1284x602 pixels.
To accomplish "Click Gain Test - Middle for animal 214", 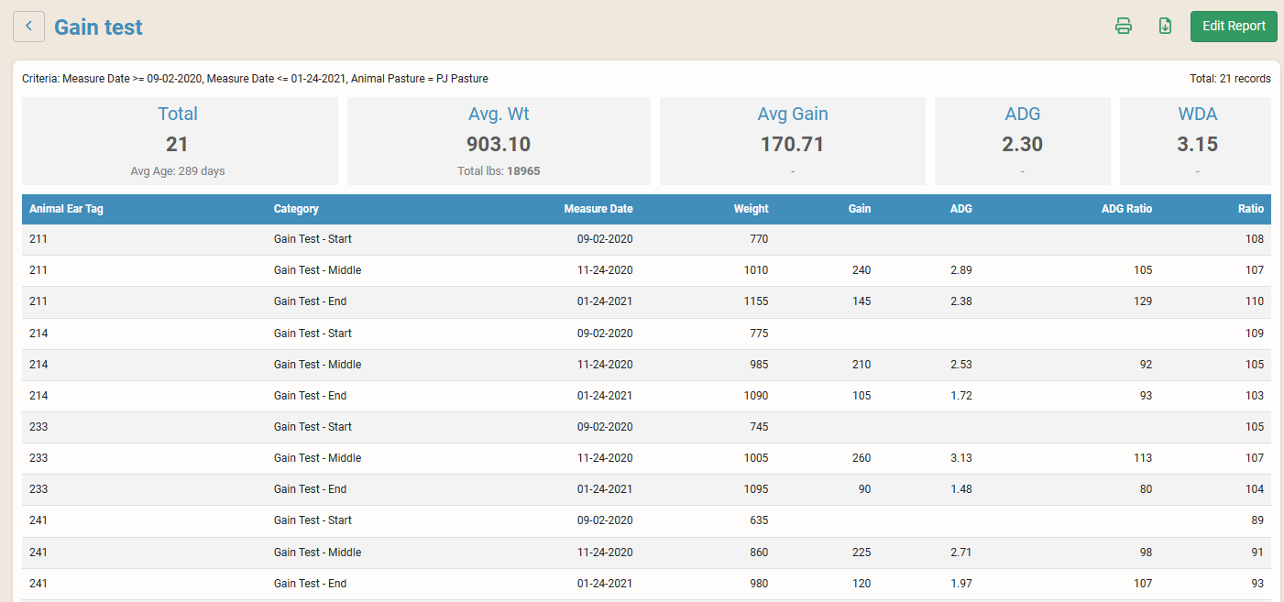I will (x=317, y=365).
